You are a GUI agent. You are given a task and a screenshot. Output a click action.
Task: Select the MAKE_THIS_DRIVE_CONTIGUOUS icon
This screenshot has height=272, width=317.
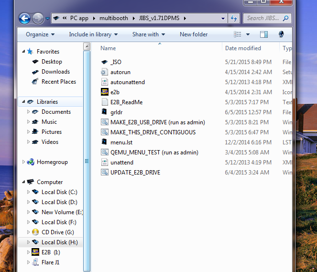coord(105,132)
